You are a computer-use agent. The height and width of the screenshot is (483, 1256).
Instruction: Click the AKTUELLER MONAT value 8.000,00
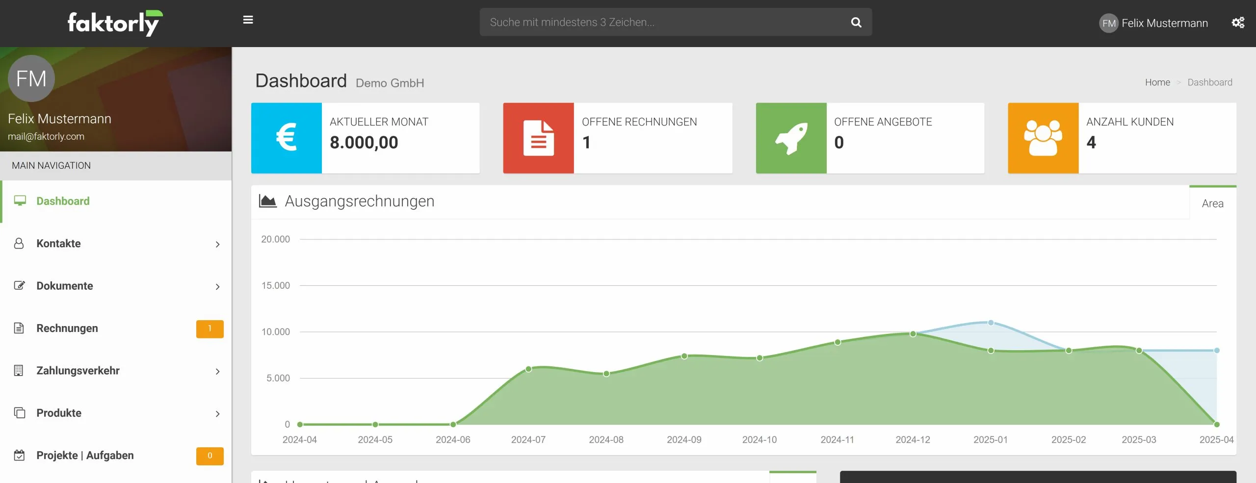click(364, 142)
